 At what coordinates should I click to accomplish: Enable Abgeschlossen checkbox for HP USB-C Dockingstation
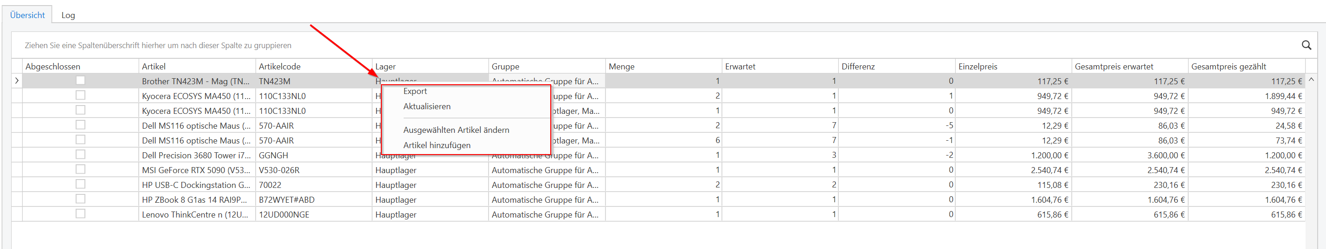tap(80, 184)
